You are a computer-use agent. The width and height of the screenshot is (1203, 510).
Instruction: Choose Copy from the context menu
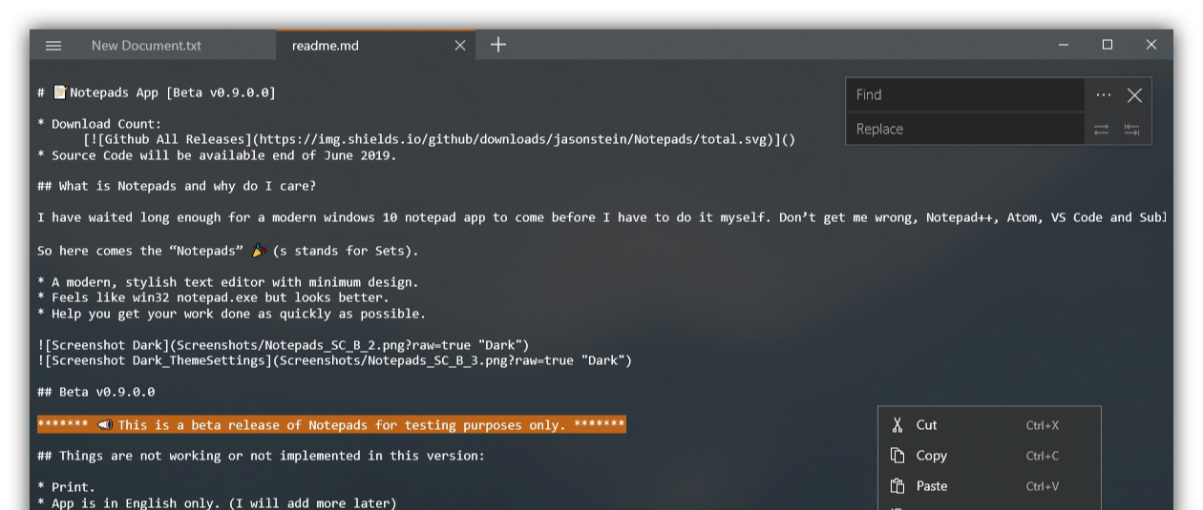click(x=989, y=456)
